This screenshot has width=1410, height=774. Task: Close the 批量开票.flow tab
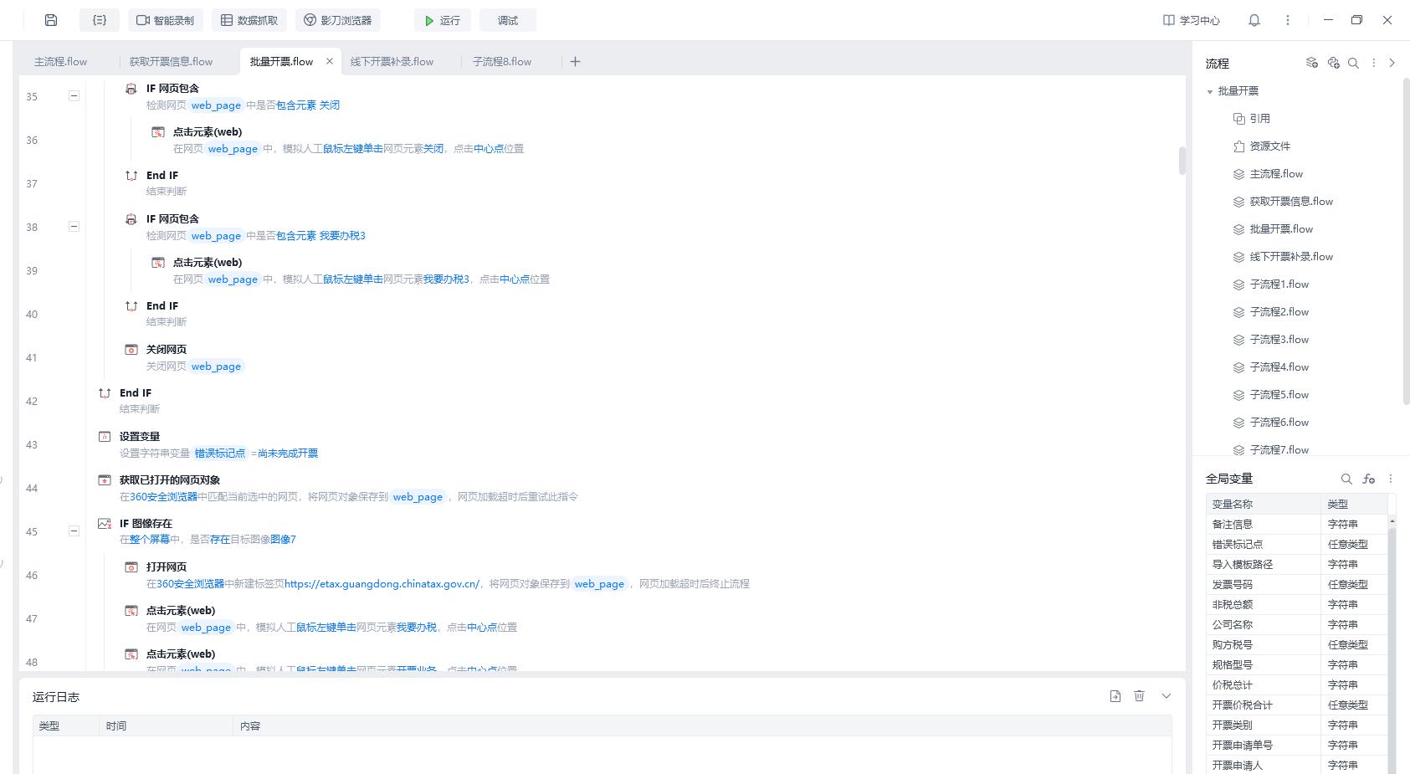(330, 61)
